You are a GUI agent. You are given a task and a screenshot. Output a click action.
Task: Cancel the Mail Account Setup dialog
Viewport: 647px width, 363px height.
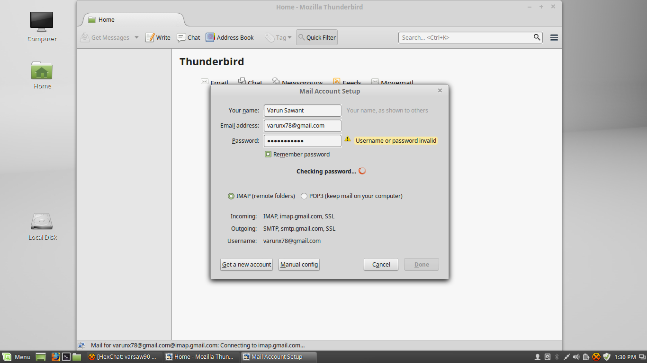click(381, 264)
